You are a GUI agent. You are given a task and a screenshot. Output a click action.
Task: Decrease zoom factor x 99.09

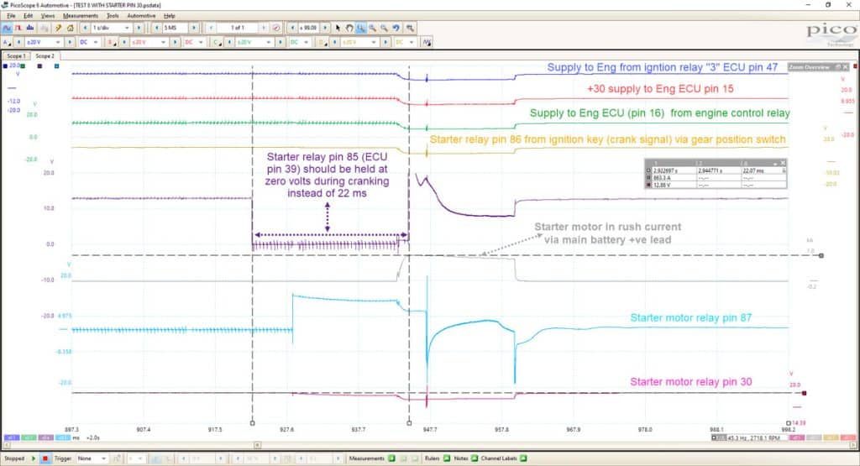coord(292,28)
